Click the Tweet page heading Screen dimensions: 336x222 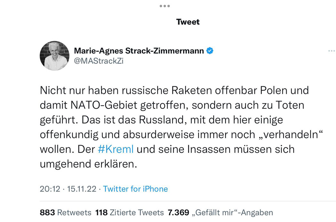click(x=188, y=22)
